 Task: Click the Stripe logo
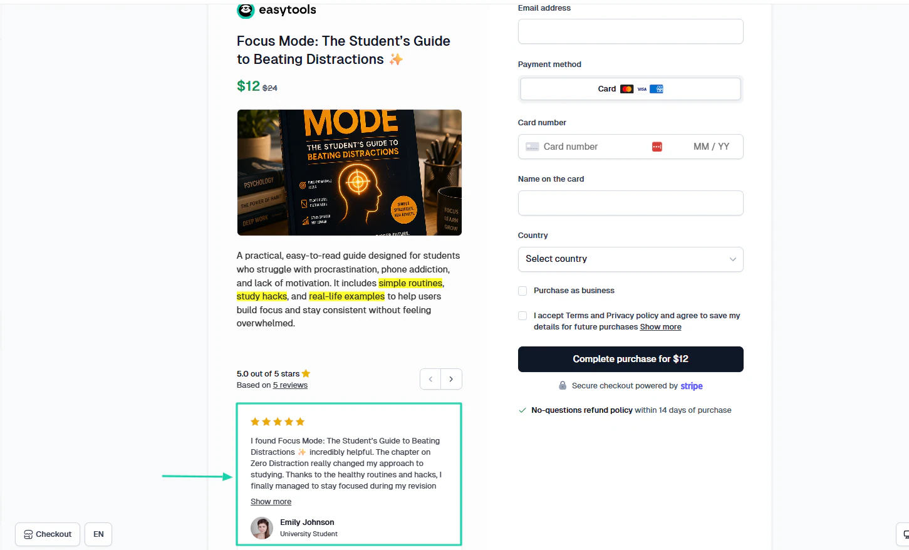pos(692,386)
